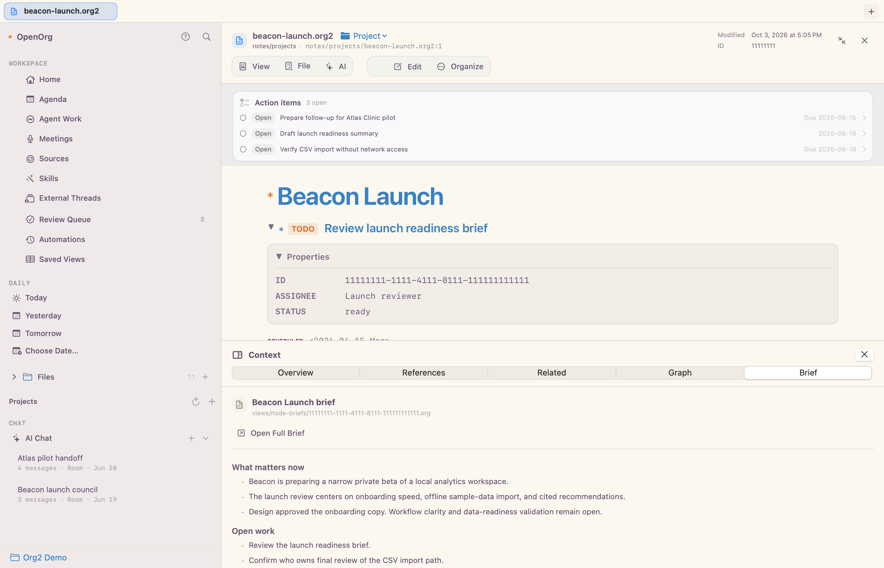Open Tomorrow's daily note

(37, 334)
